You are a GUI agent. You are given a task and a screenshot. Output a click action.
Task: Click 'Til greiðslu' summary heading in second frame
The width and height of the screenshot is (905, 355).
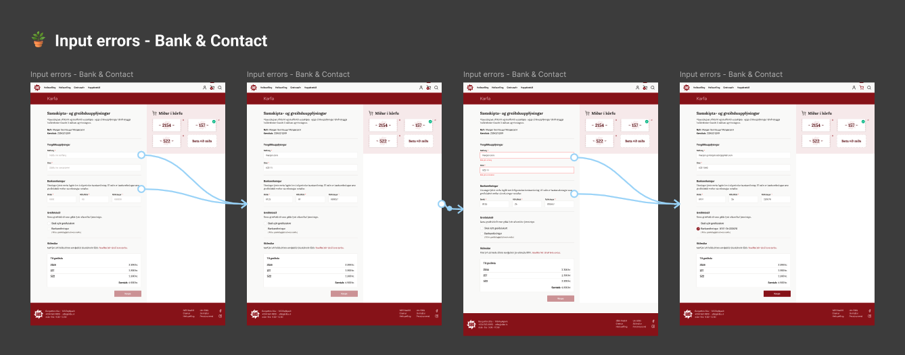click(273, 258)
